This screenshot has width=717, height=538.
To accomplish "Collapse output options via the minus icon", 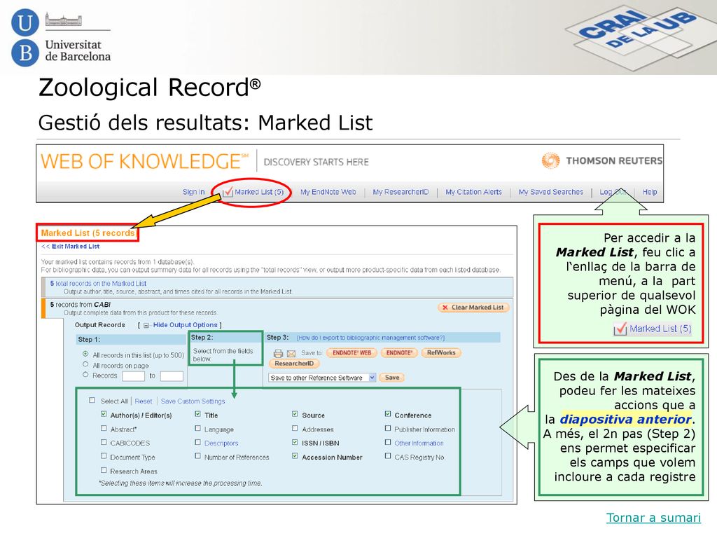I will (x=146, y=325).
